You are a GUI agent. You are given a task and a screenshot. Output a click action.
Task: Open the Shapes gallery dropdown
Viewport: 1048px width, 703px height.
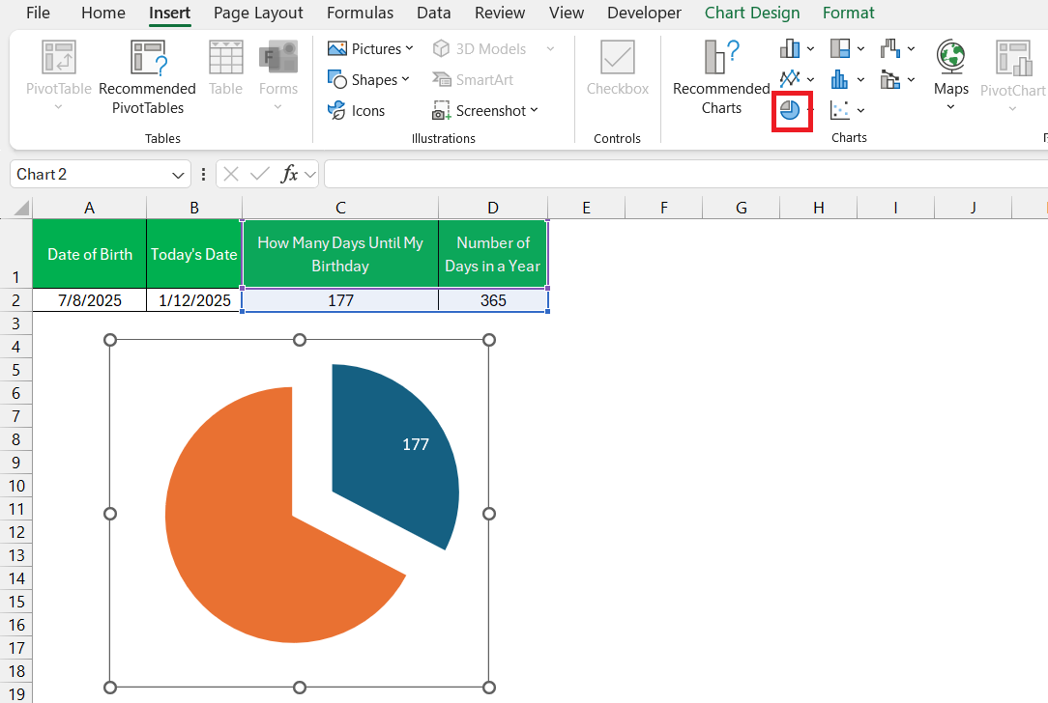[368, 79]
